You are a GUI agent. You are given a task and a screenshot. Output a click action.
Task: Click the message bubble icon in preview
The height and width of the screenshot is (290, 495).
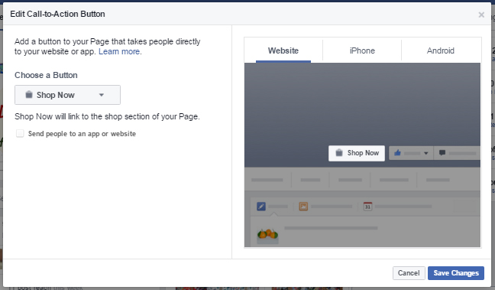click(x=442, y=153)
